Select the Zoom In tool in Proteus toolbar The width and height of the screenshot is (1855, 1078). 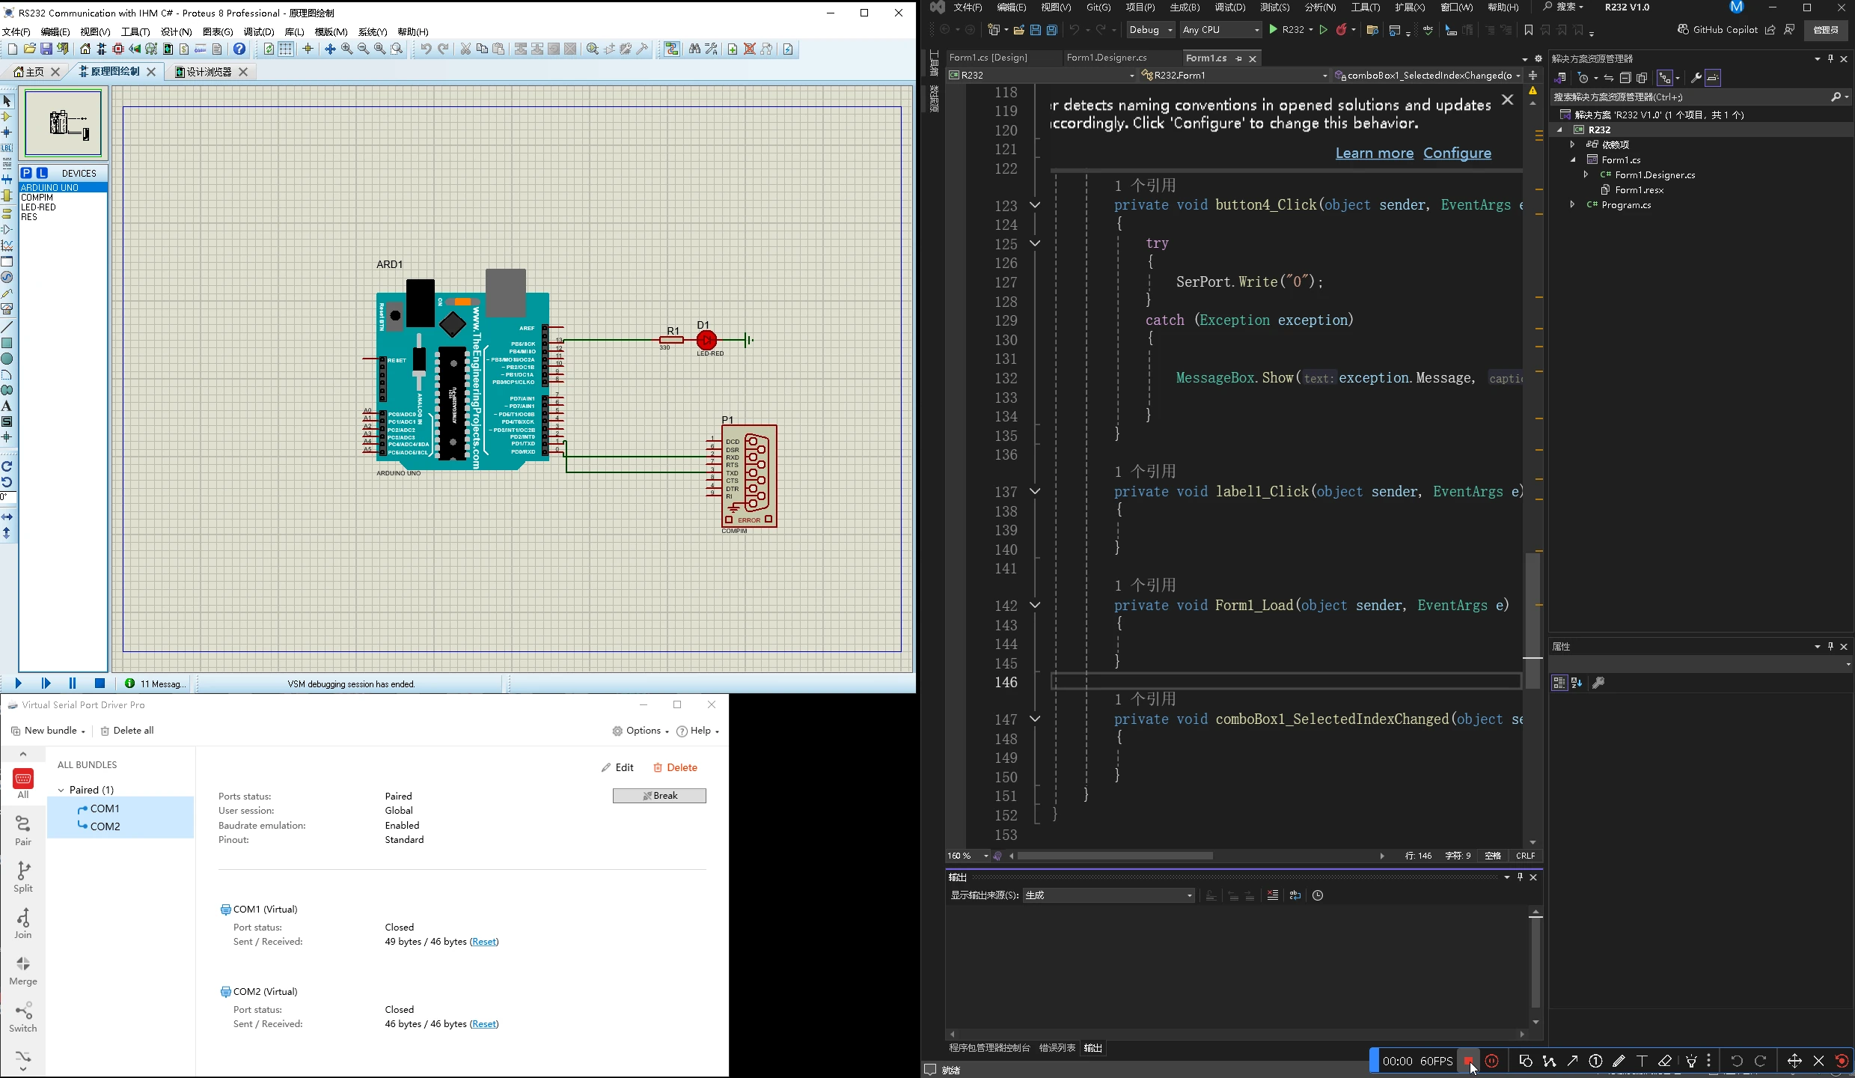(x=347, y=48)
